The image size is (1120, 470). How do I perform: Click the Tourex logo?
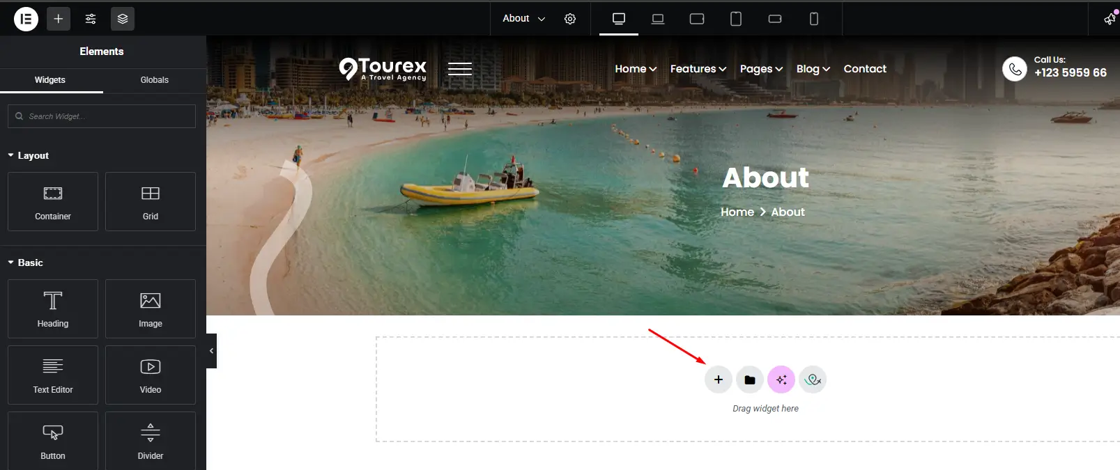click(x=383, y=69)
